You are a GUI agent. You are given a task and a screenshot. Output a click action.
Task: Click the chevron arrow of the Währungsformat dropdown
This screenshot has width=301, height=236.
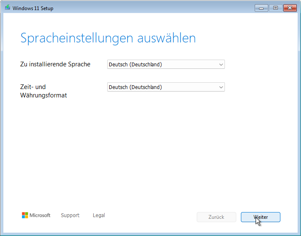(x=221, y=87)
